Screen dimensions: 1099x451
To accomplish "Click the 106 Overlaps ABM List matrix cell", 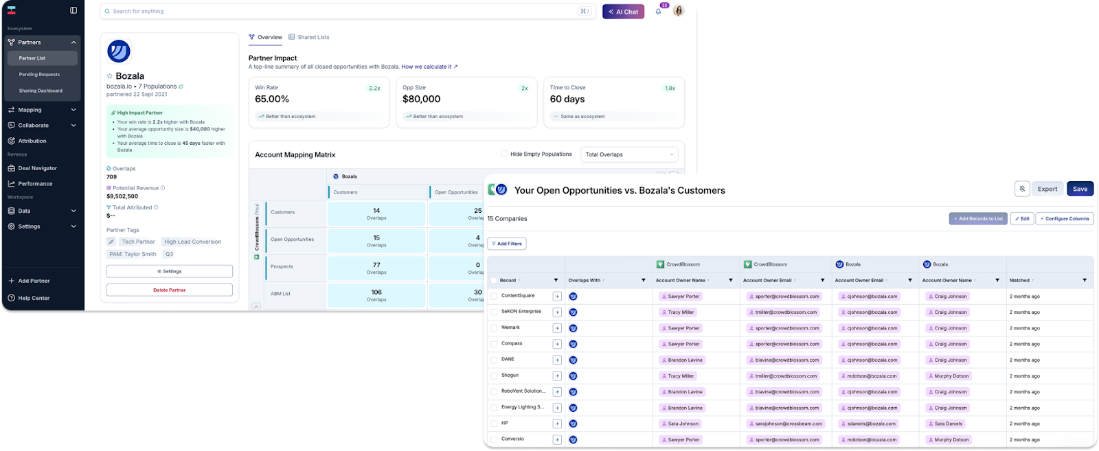I will [376, 295].
